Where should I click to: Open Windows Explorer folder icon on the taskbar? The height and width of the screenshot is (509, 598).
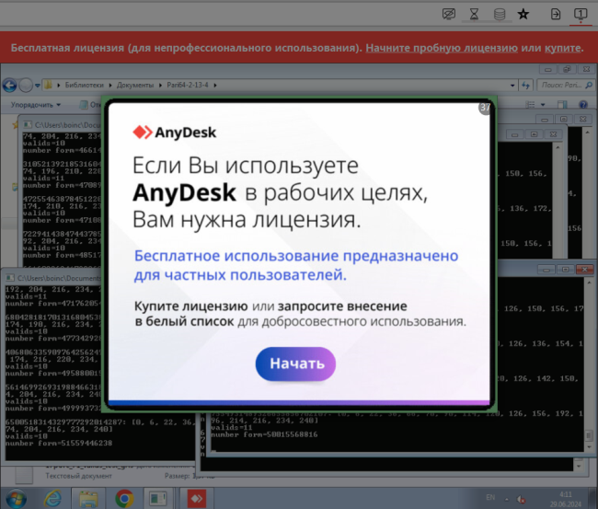click(x=88, y=499)
